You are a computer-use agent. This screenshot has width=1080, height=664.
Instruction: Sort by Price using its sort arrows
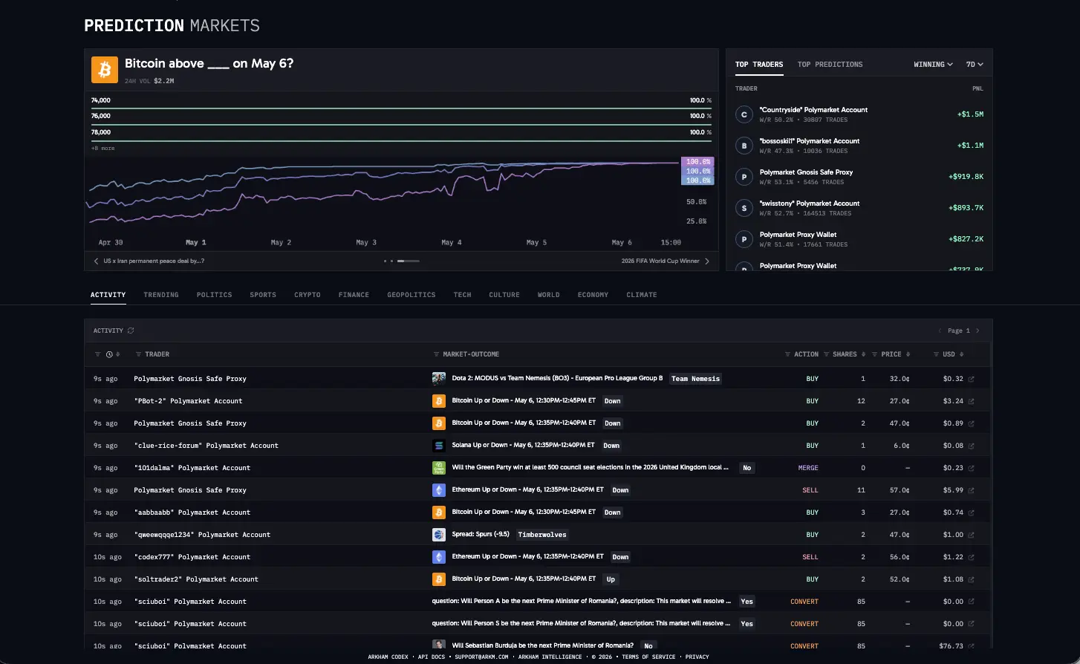(x=908, y=354)
